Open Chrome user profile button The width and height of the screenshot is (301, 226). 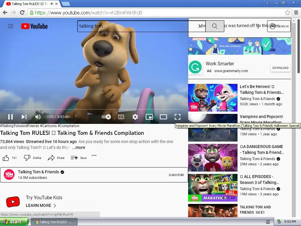pos(267,2)
